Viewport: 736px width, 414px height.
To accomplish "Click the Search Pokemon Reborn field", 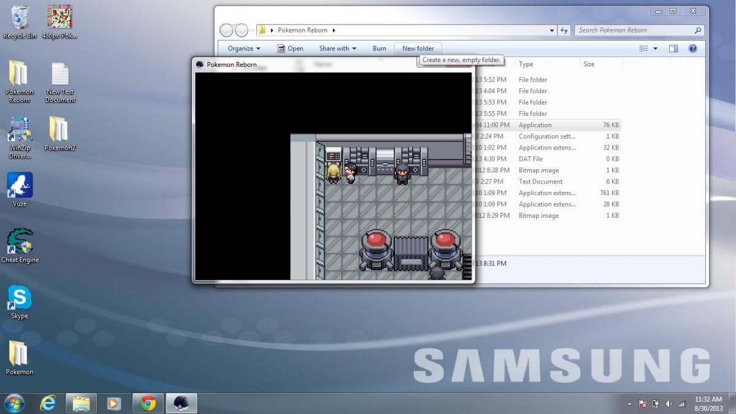I will pyautogui.click(x=635, y=30).
